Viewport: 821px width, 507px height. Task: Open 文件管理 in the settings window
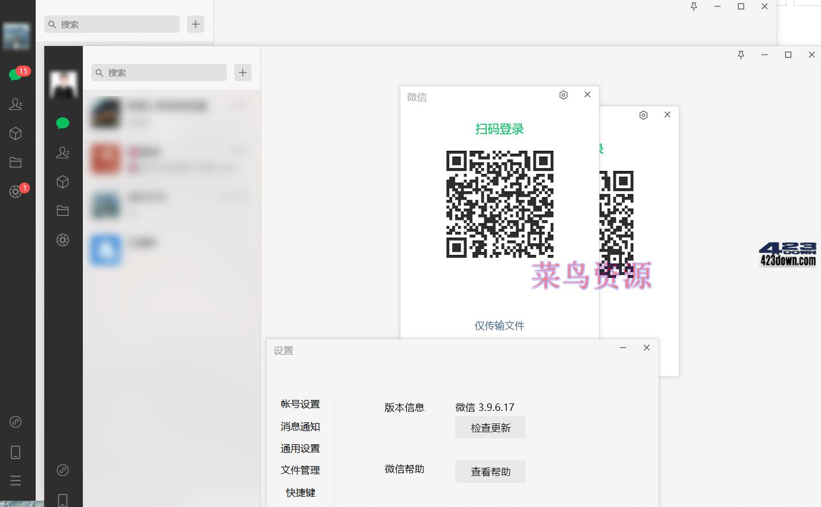pos(300,470)
